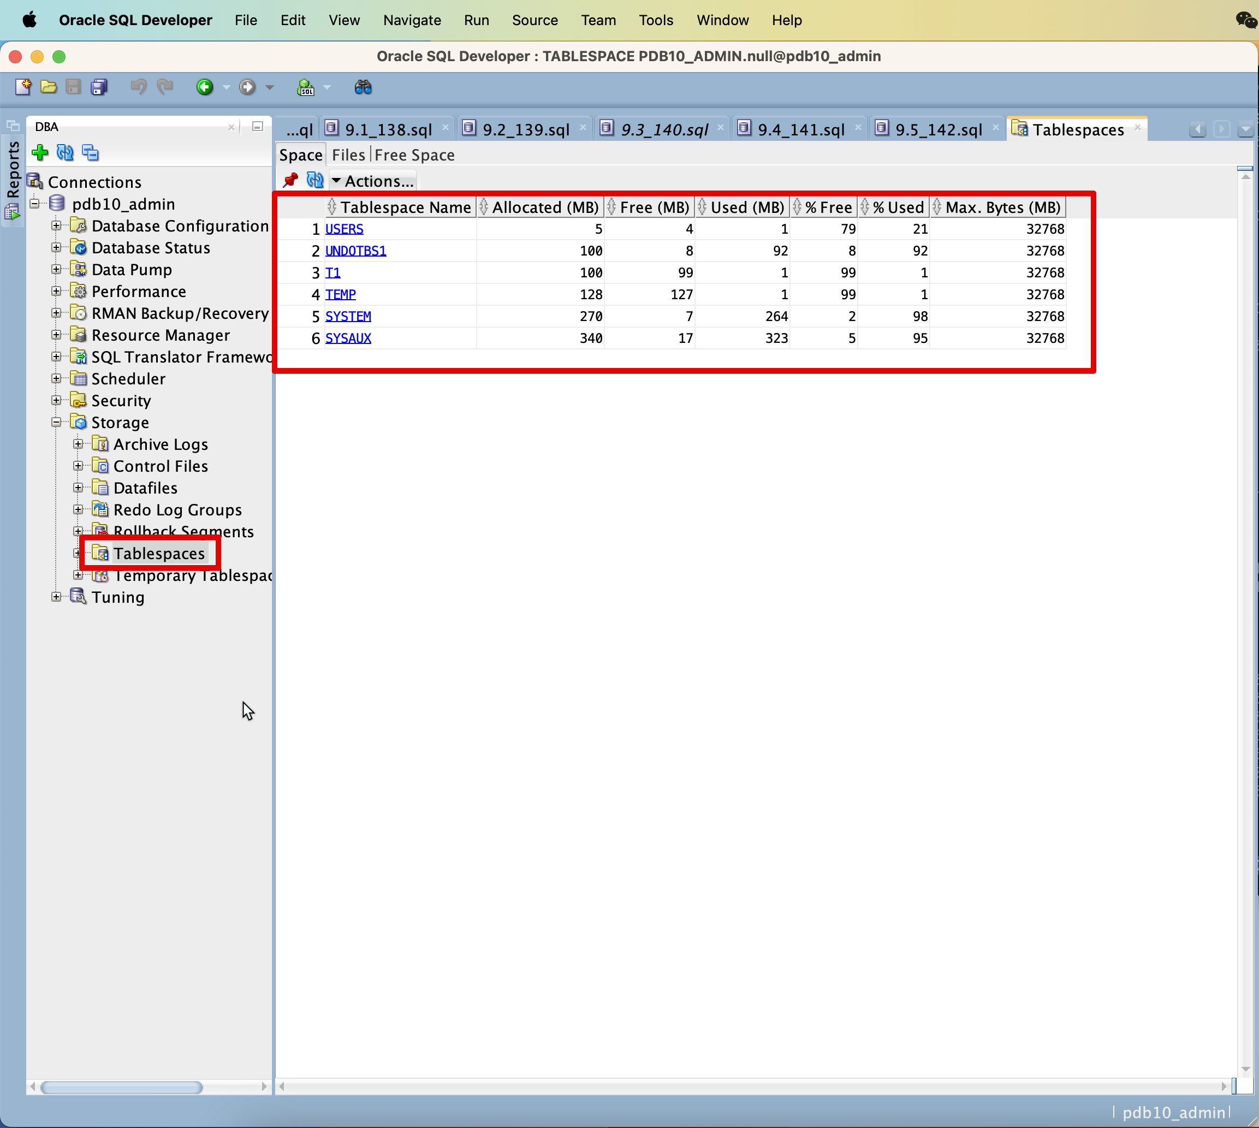This screenshot has height=1128, width=1259.
Task: Click the Refresh icon beside Actions
Action: click(315, 180)
